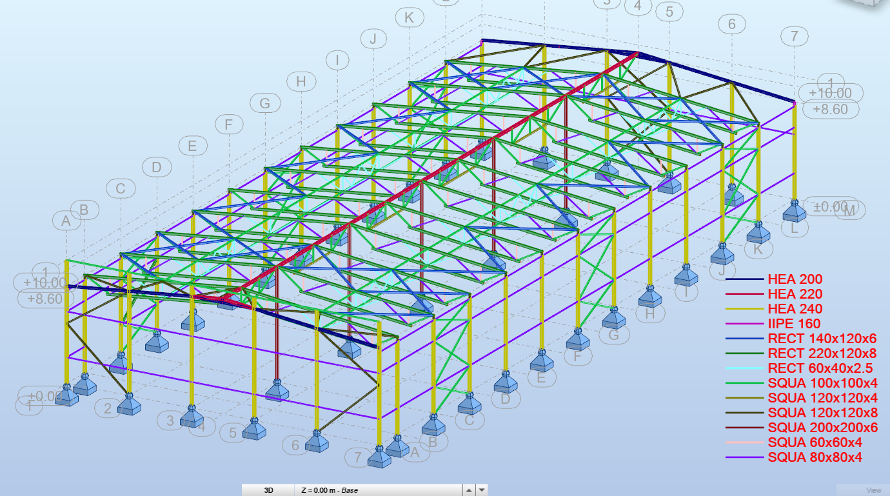Screen dimensions: 890x496
Task: Select the SQUA 100x100x4 legend label
Action: click(823, 383)
